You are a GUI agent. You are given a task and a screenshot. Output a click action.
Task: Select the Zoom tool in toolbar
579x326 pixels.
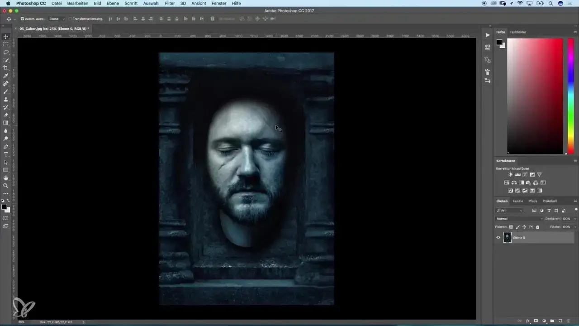click(6, 186)
